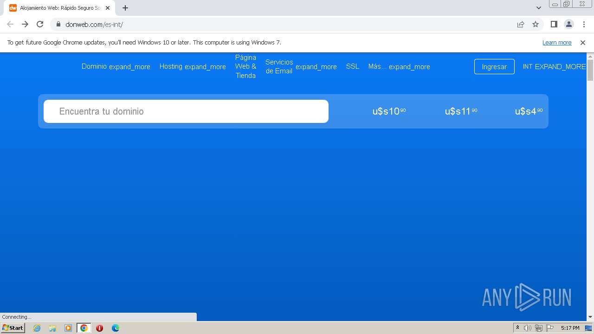
Task: Open the tab search chevron
Action: pyautogui.click(x=538, y=8)
